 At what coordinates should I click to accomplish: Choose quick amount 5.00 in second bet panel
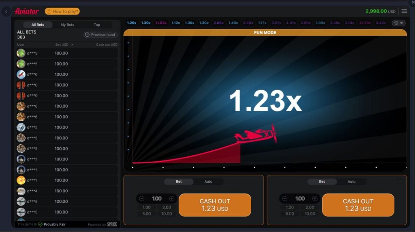(290, 214)
